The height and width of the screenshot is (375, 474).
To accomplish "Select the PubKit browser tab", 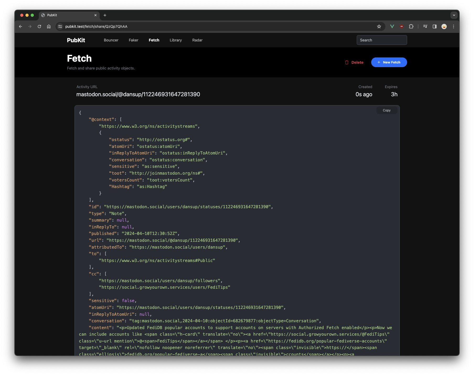I will click(69, 15).
